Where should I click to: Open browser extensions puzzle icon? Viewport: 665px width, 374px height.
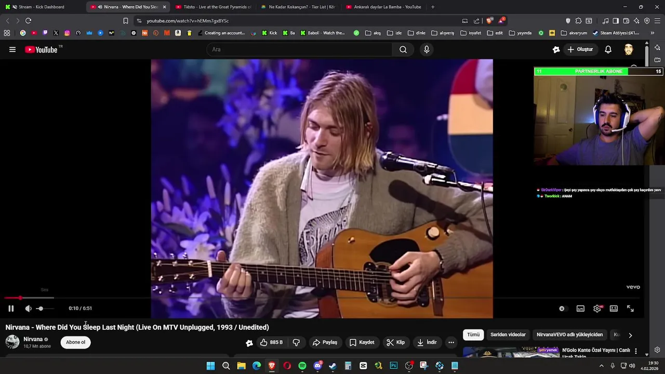coord(578,21)
